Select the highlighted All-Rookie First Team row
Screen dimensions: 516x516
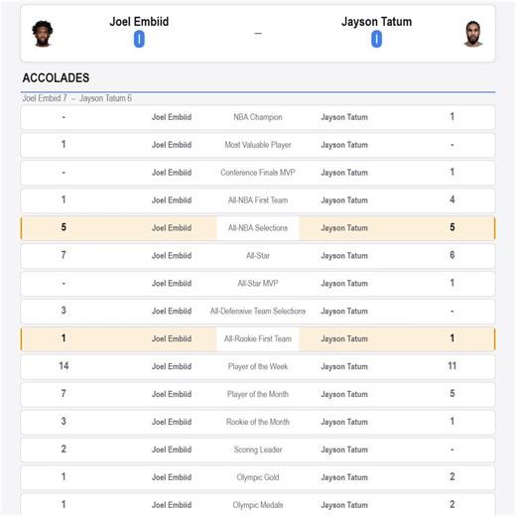pos(258,338)
